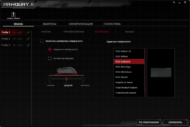Close the Armoury II window
Screen dimensions: 190x127
(x=185, y=2)
